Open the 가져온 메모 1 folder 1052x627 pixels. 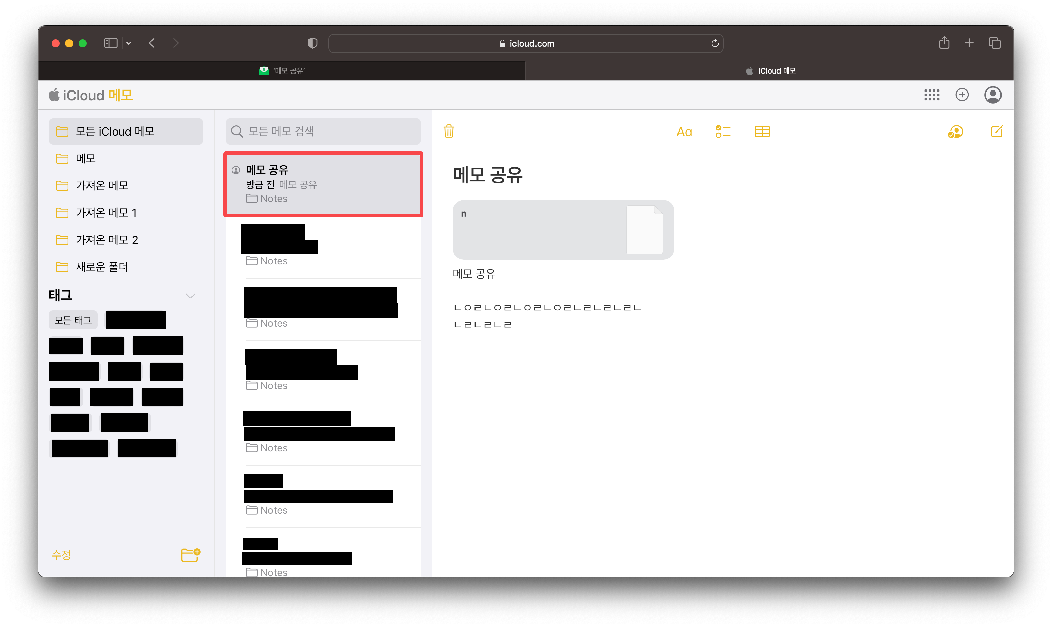(106, 213)
